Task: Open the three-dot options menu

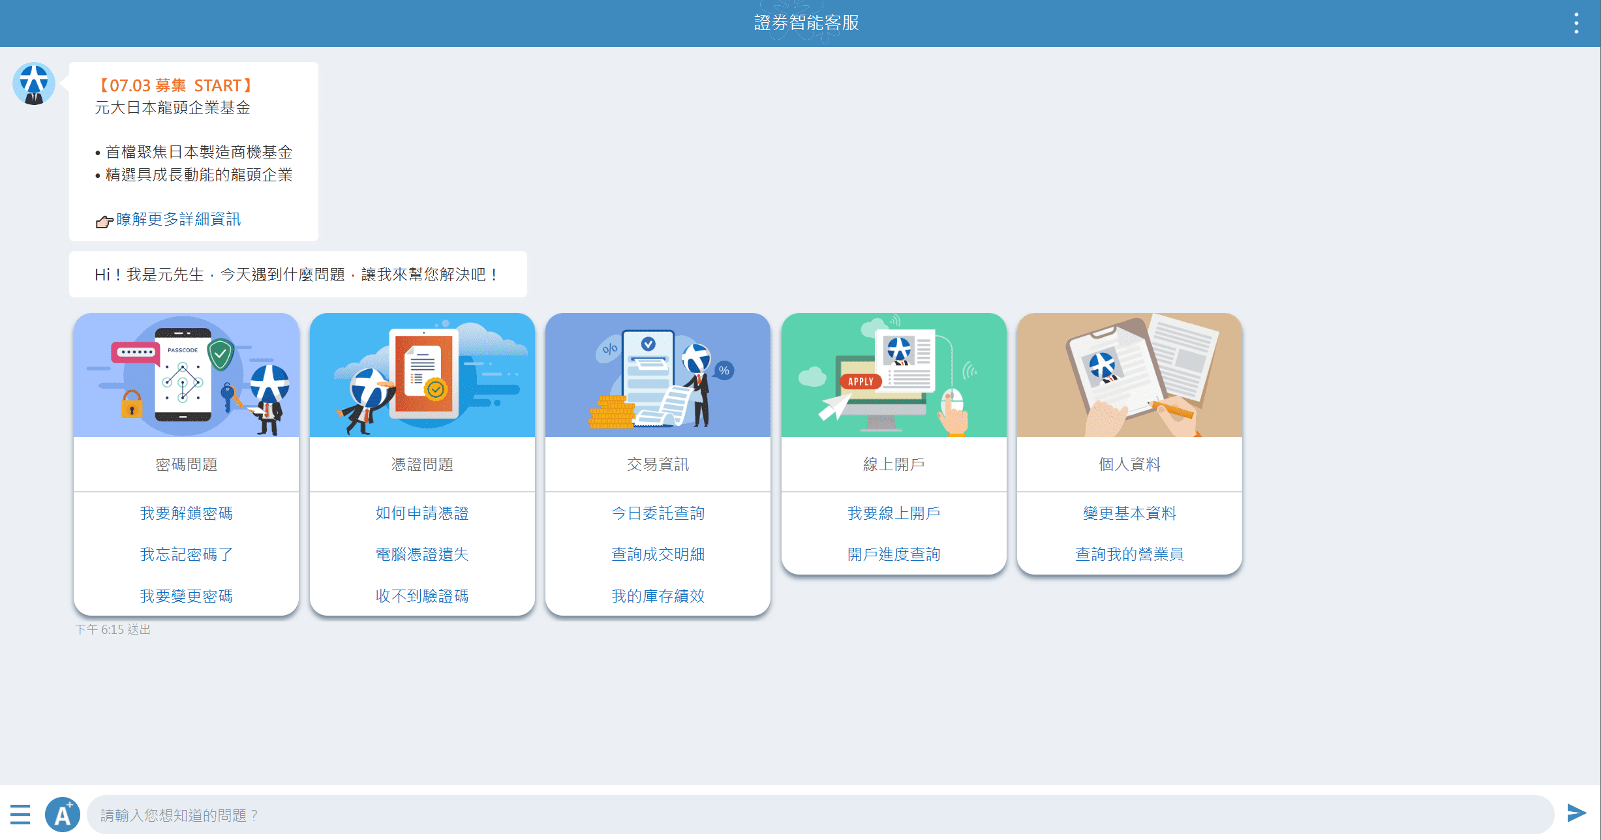Action: coord(1576,23)
